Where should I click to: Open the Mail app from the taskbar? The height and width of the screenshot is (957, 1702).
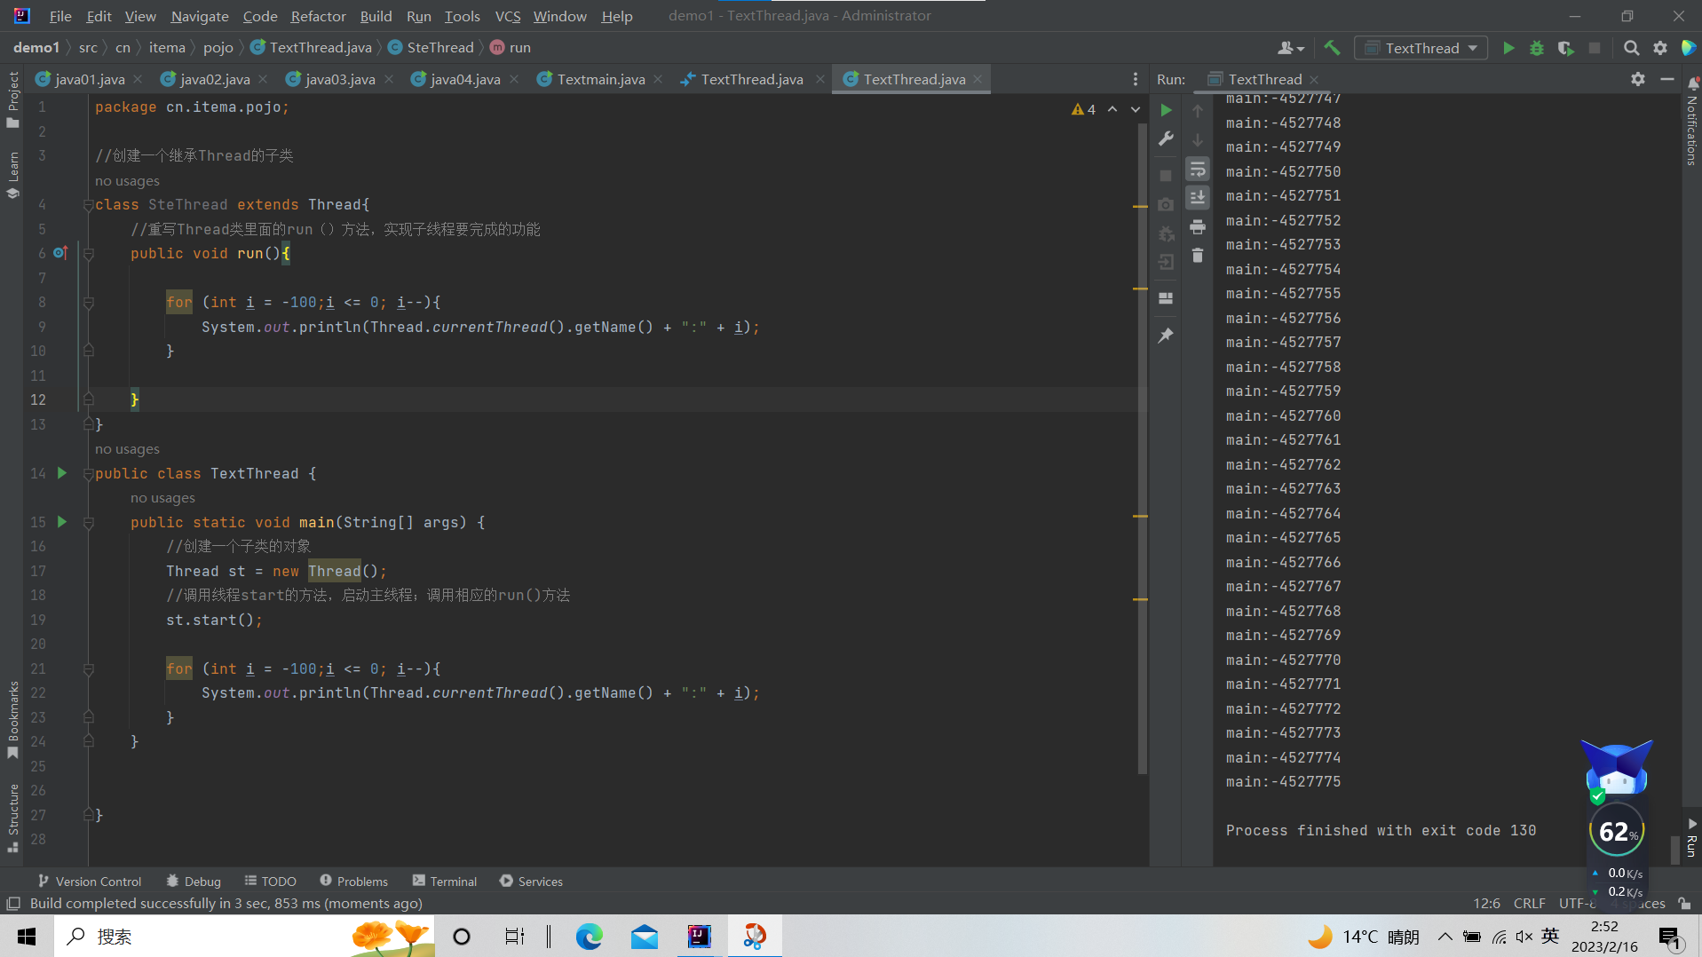(x=645, y=937)
